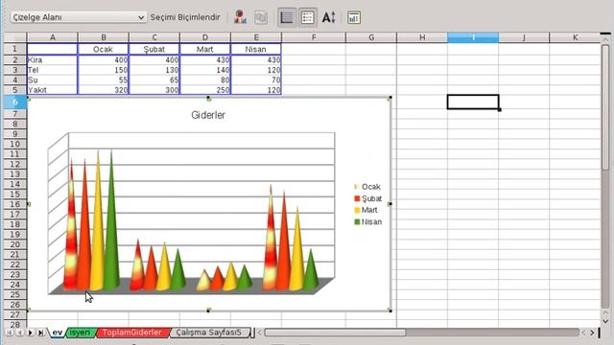Click the 'Su' cell
The height and width of the screenshot is (345, 614).
coord(52,80)
